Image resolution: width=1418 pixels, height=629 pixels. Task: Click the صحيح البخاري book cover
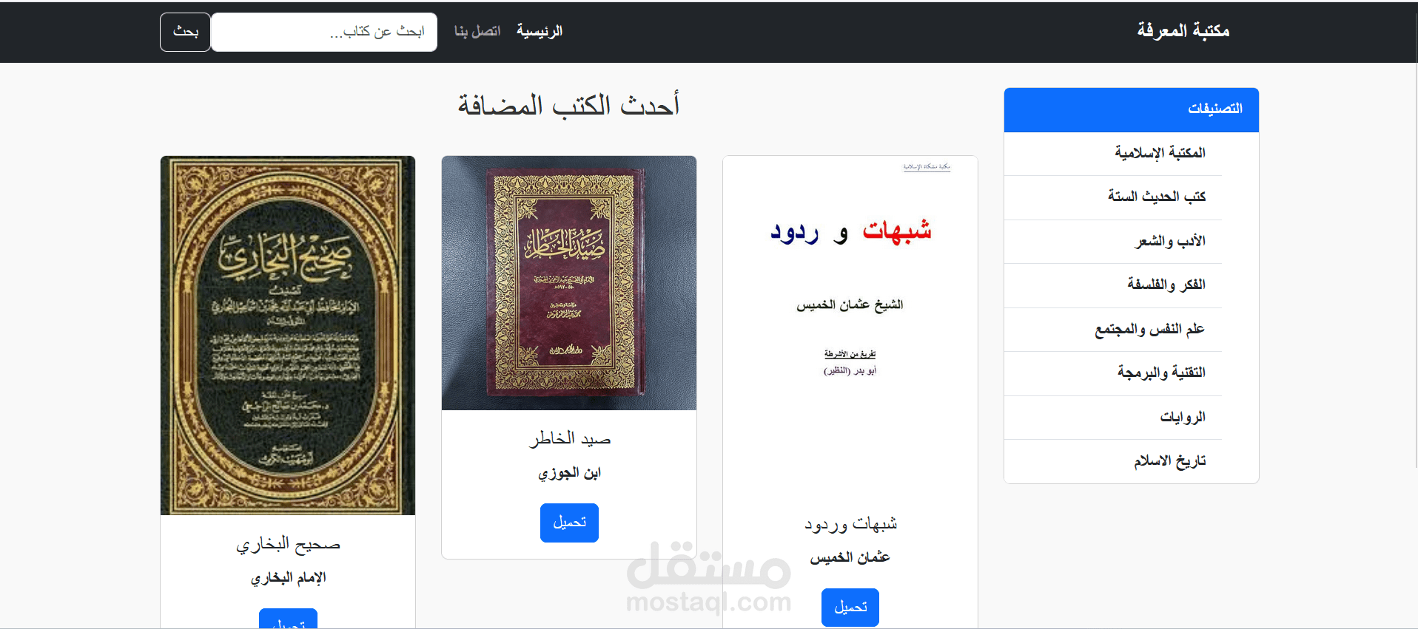click(x=288, y=336)
